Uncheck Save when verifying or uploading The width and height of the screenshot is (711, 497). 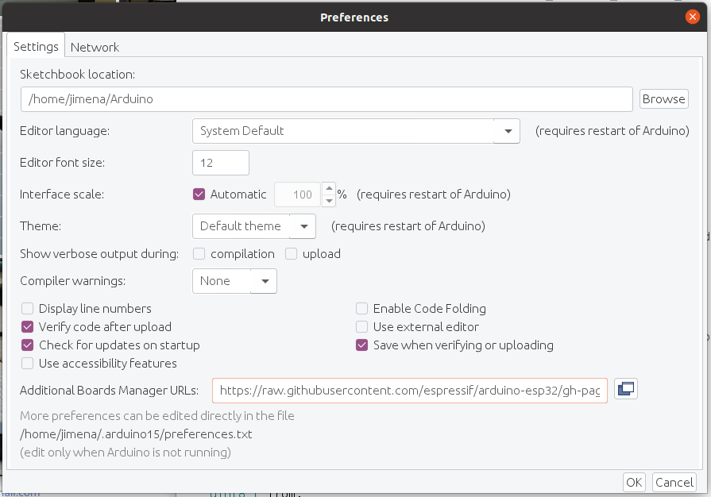click(361, 345)
